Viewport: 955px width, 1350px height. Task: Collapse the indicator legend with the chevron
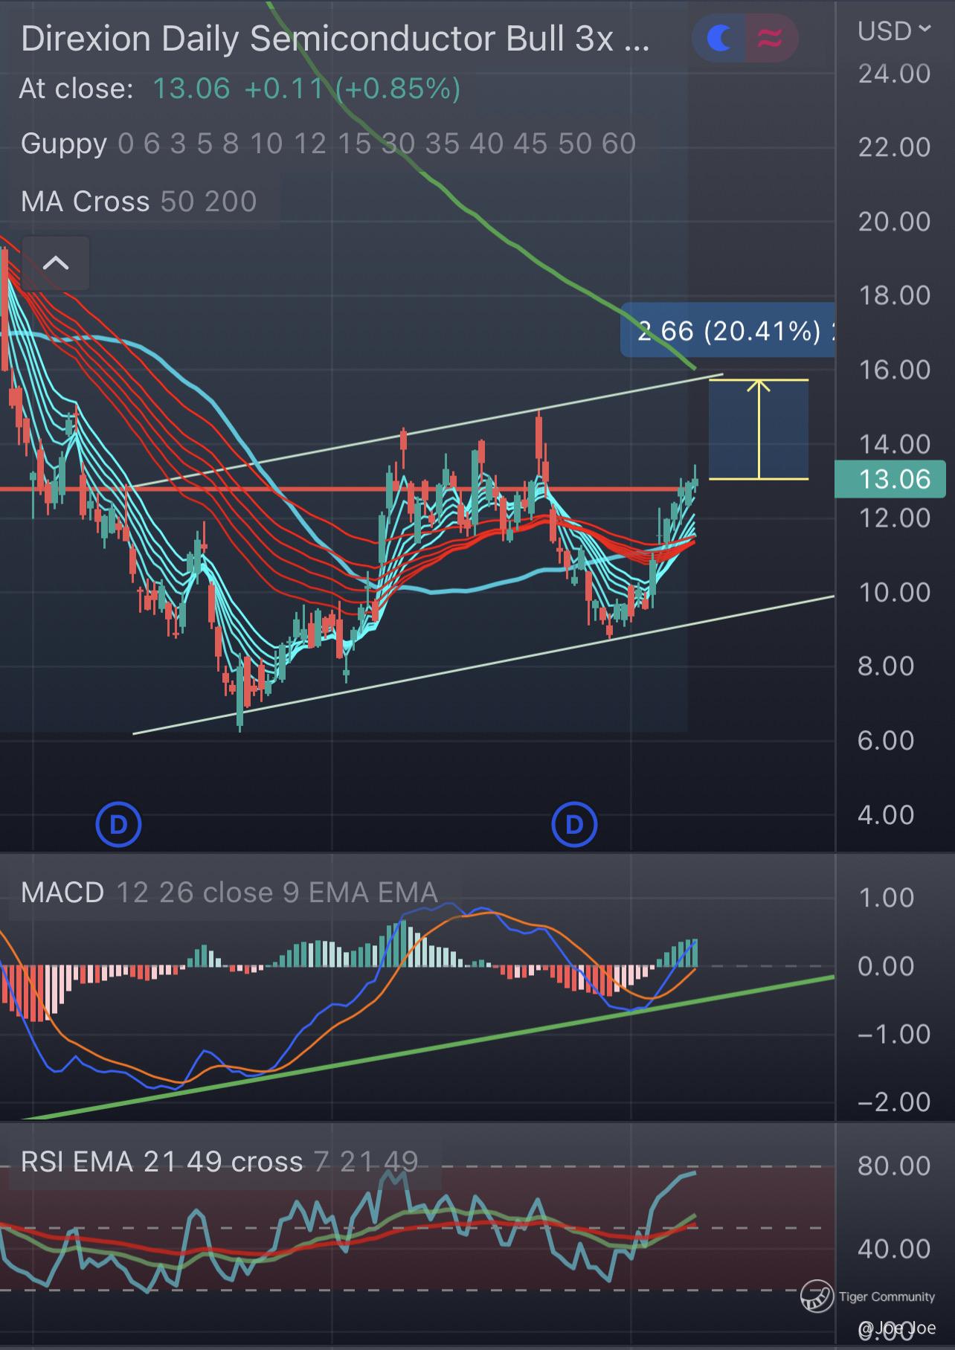[56, 263]
